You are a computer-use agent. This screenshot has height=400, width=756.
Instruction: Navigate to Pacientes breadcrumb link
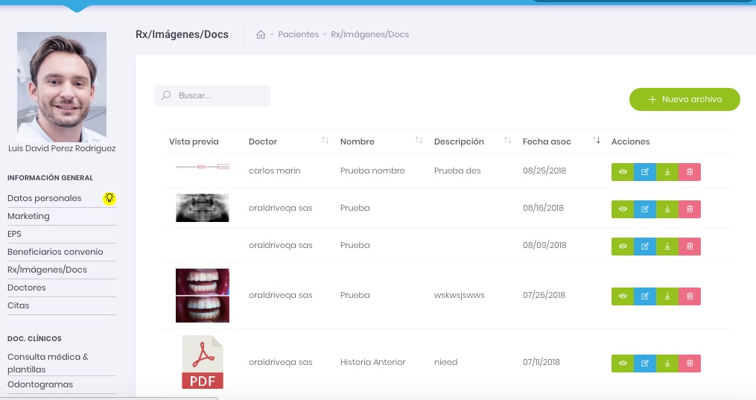[x=298, y=35]
